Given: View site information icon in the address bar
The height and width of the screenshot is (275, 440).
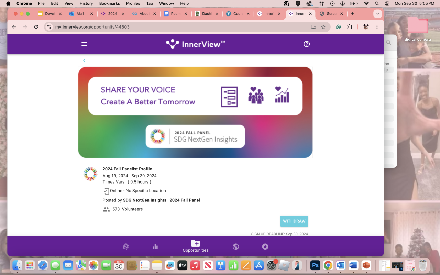Looking at the screenshot, I should [x=49, y=27].
